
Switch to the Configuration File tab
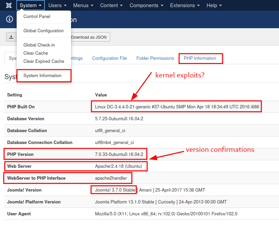(x=109, y=58)
